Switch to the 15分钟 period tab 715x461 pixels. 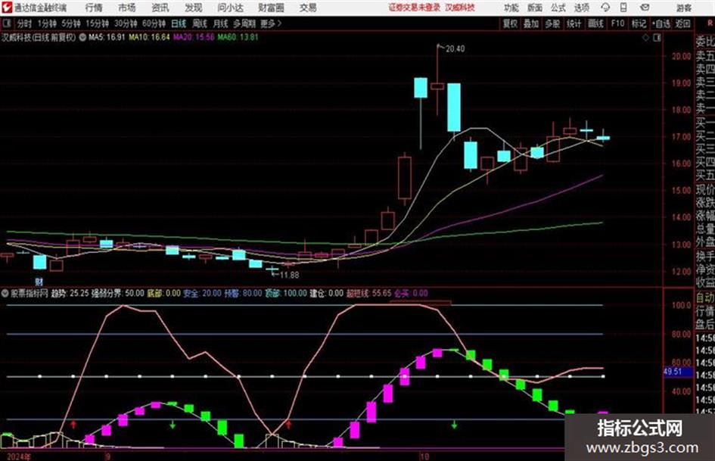coord(97,23)
